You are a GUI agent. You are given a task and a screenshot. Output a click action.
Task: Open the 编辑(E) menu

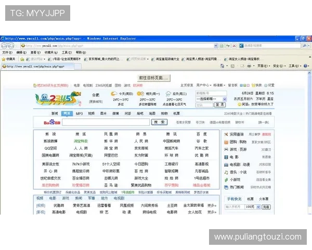click(x=21, y=52)
